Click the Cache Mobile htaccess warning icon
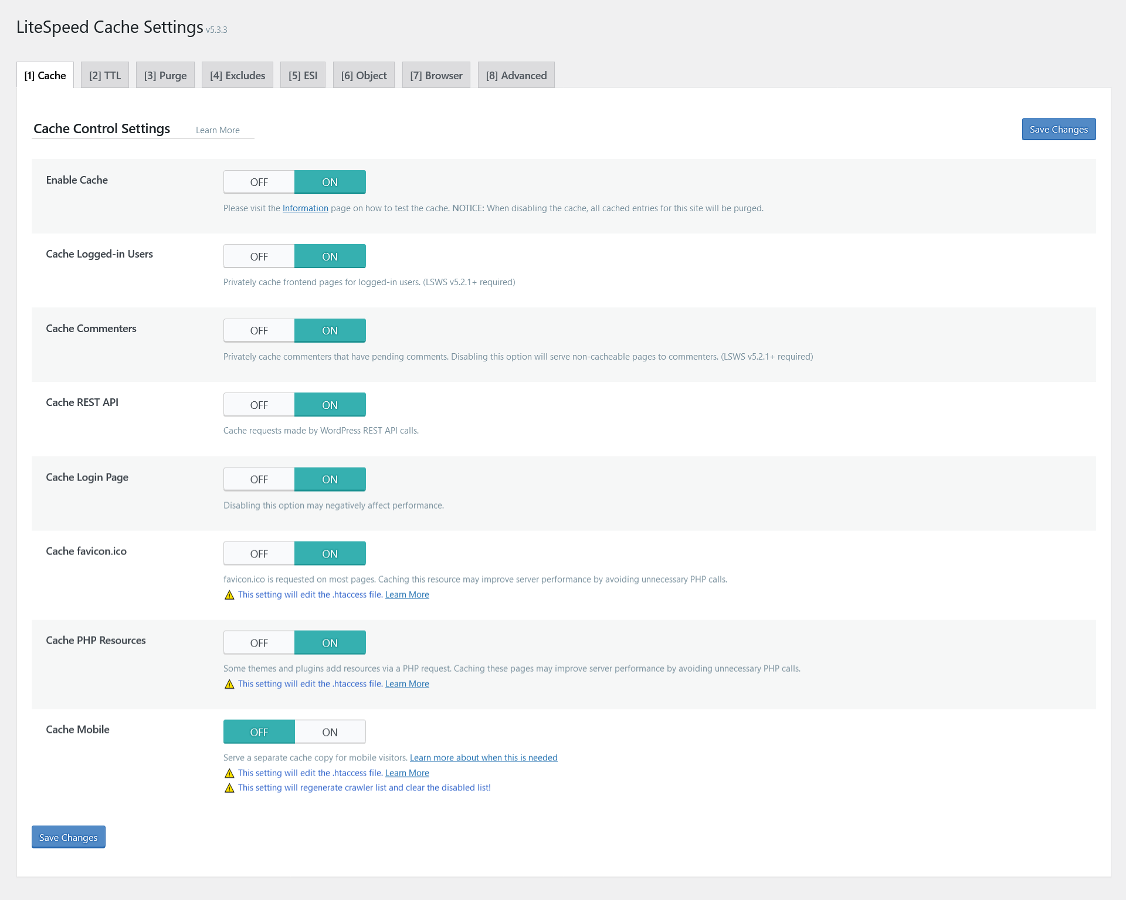Screen dimensions: 1126x900 coord(229,773)
